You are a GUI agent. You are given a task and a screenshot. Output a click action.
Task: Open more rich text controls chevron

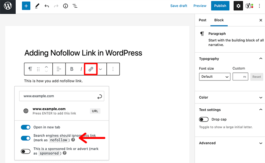(100, 69)
